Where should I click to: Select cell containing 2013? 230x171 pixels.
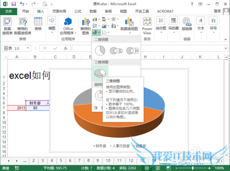[x=17, y=108]
